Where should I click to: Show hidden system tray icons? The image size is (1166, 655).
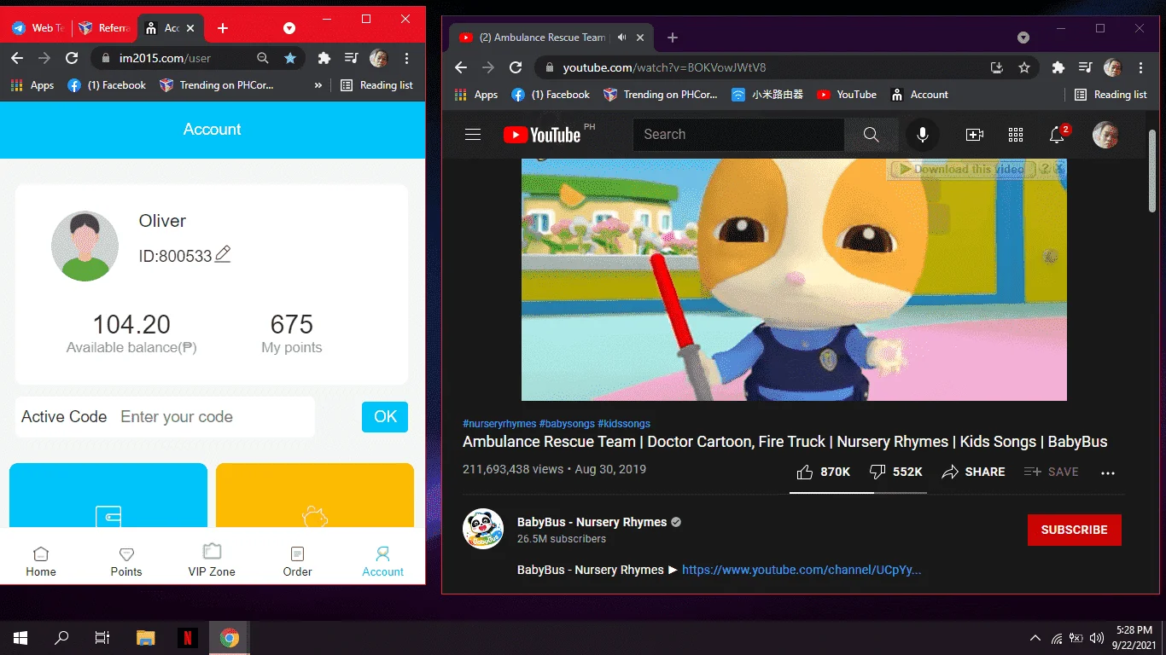(1035, 638)
